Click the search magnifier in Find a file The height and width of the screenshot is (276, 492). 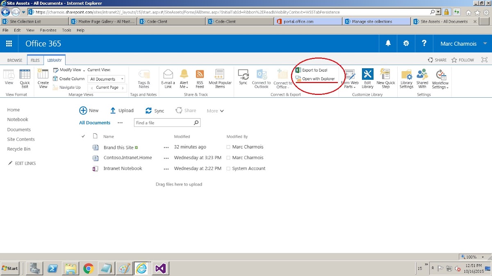point(196,123)
